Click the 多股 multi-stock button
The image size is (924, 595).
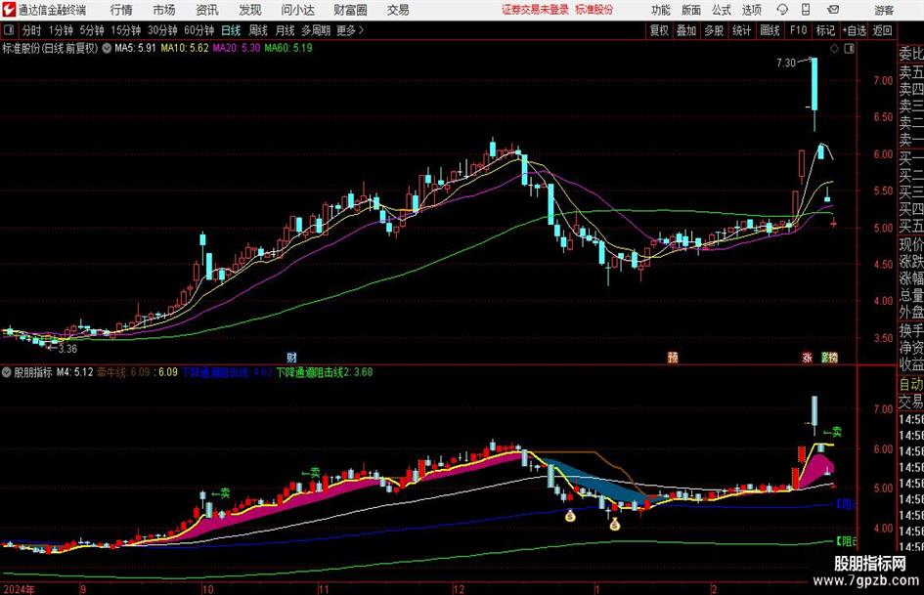(714, 30)
